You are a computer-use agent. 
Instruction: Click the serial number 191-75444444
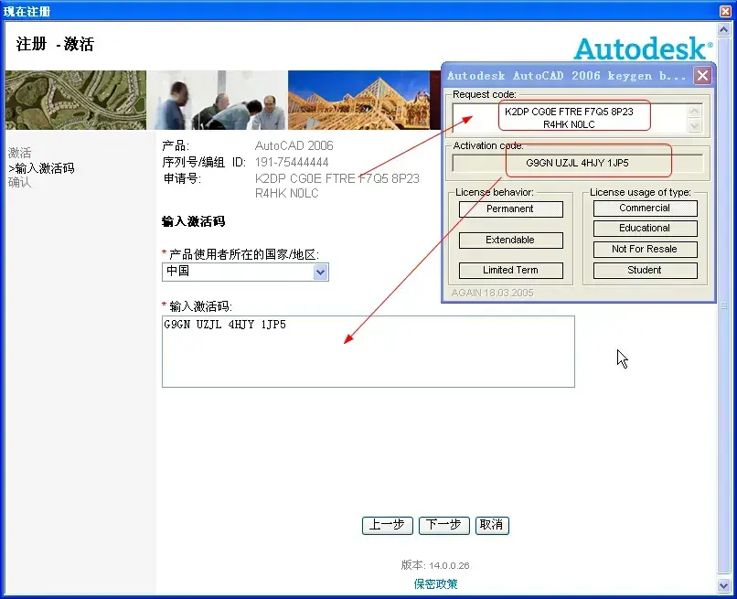292,162
